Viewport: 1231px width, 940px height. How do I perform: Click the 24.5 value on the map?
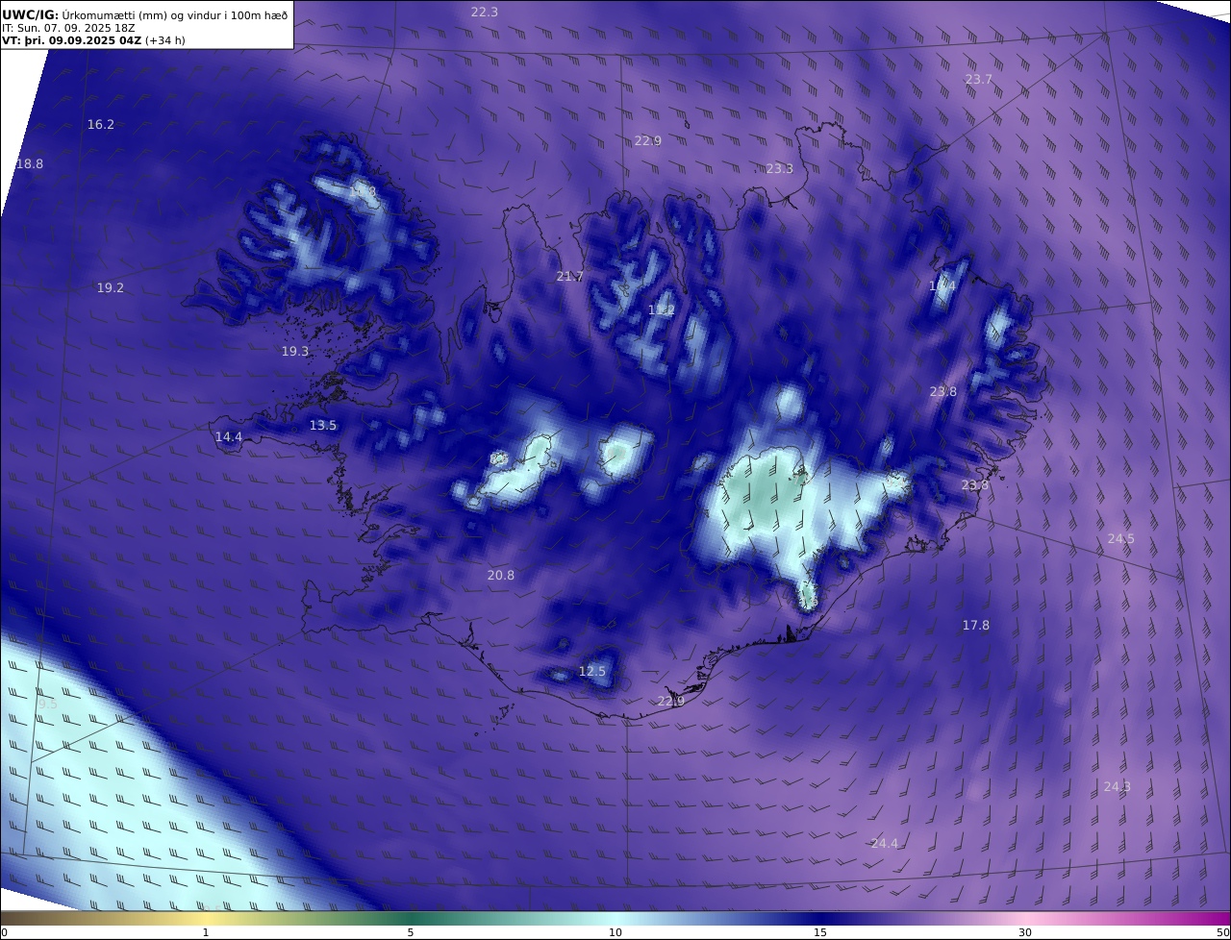(1121, 539)
